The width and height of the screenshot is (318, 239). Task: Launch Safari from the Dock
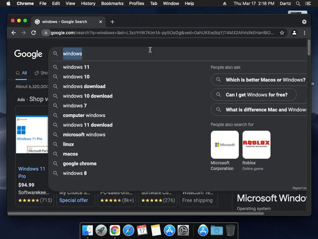coord(129,231)
